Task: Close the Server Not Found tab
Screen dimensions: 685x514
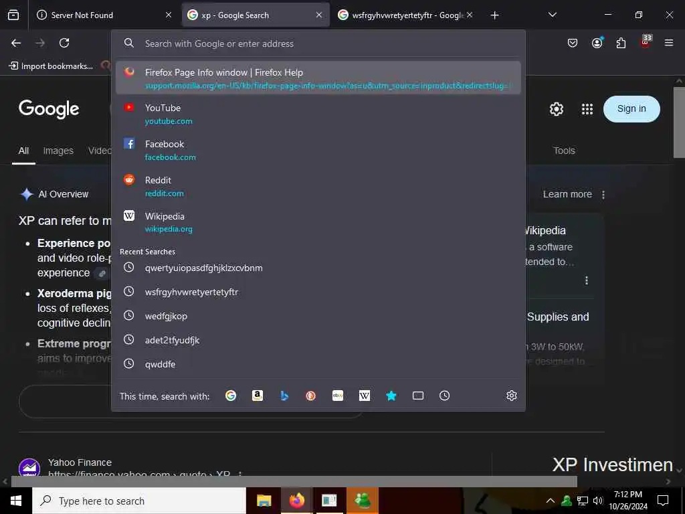Action: click(x=169, y=15)
